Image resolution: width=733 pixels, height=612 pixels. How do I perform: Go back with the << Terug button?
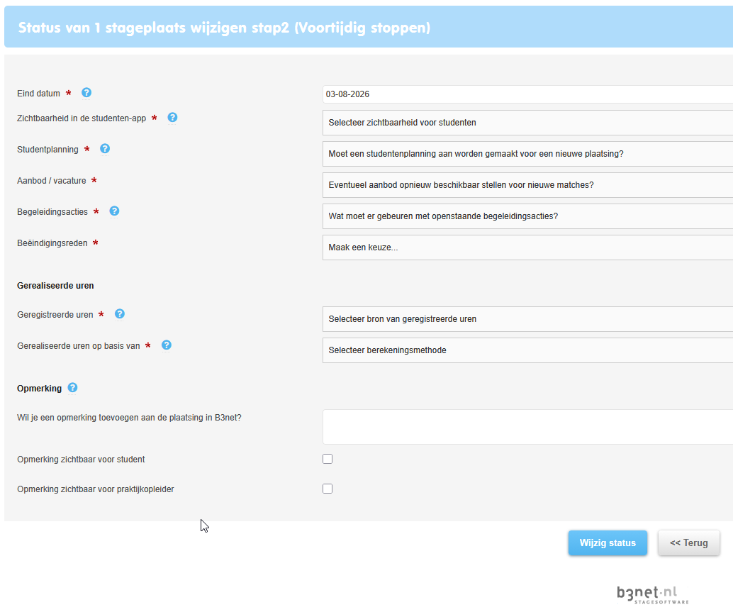point(688,543)
